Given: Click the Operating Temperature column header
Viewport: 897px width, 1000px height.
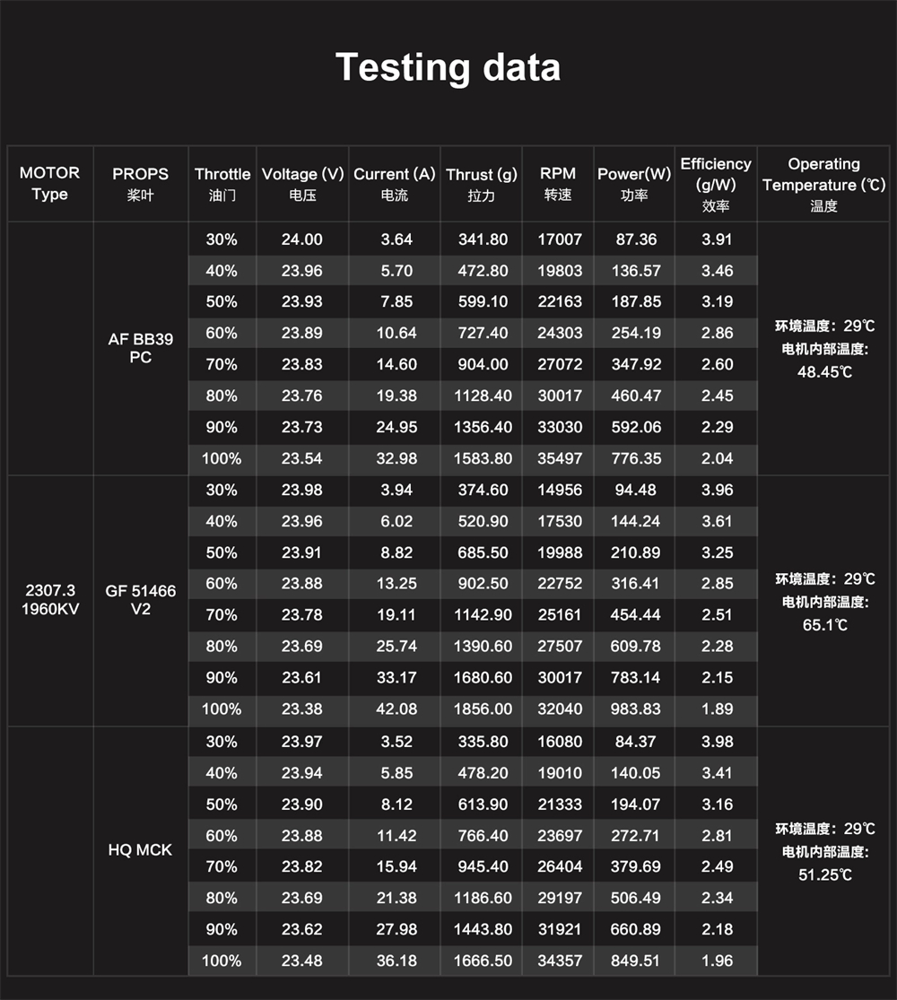Looking at the screenshot, I should click(823, 184).
